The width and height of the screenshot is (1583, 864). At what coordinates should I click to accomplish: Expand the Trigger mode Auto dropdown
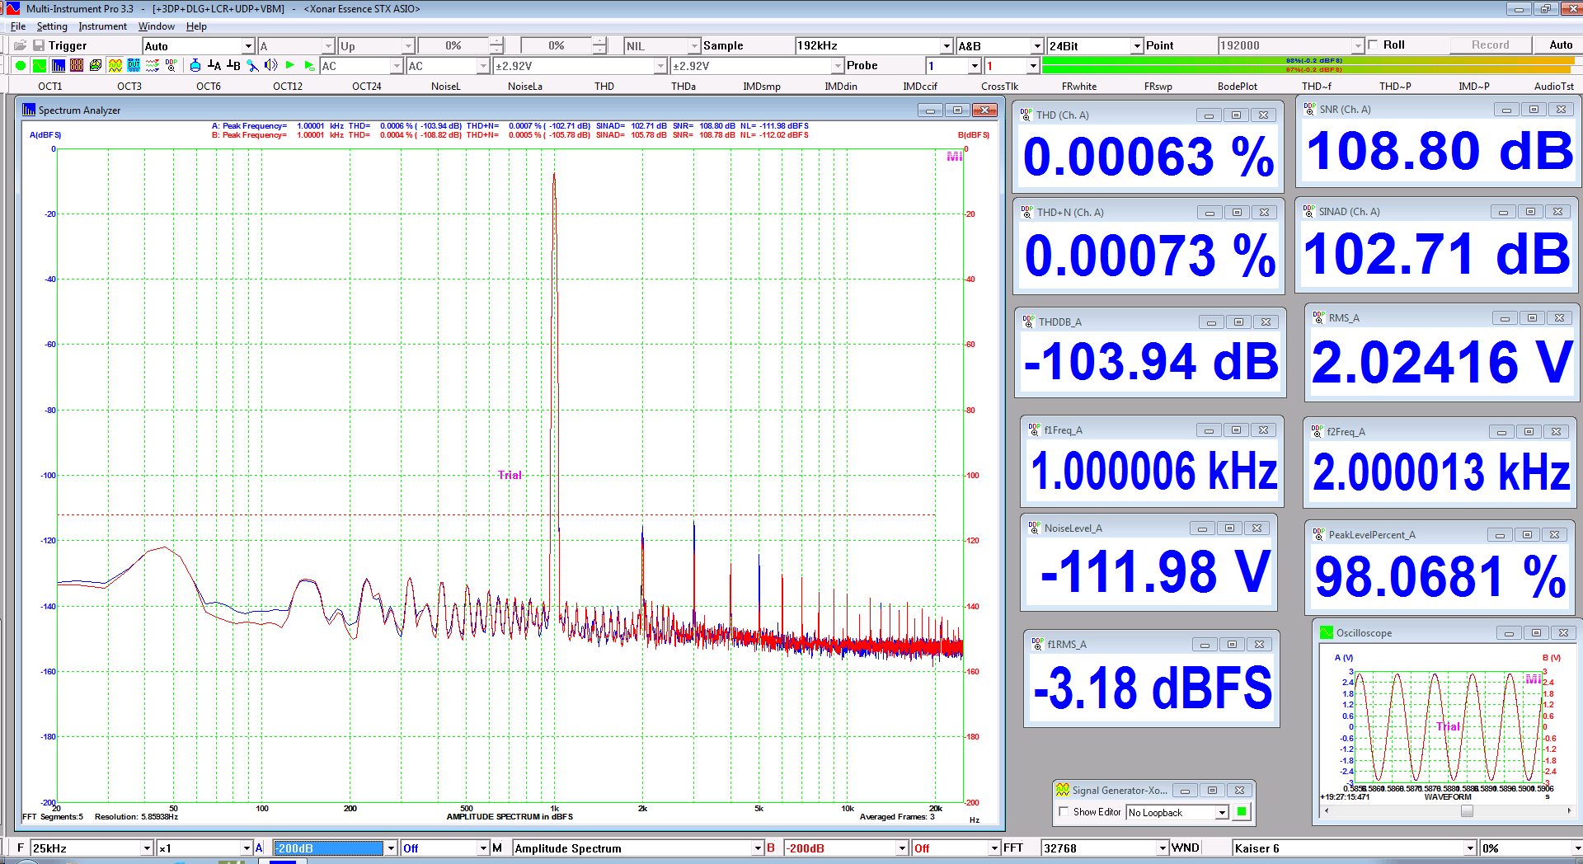(247, 46)
